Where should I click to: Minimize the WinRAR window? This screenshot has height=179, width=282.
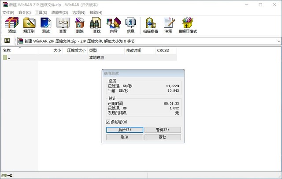246,5
